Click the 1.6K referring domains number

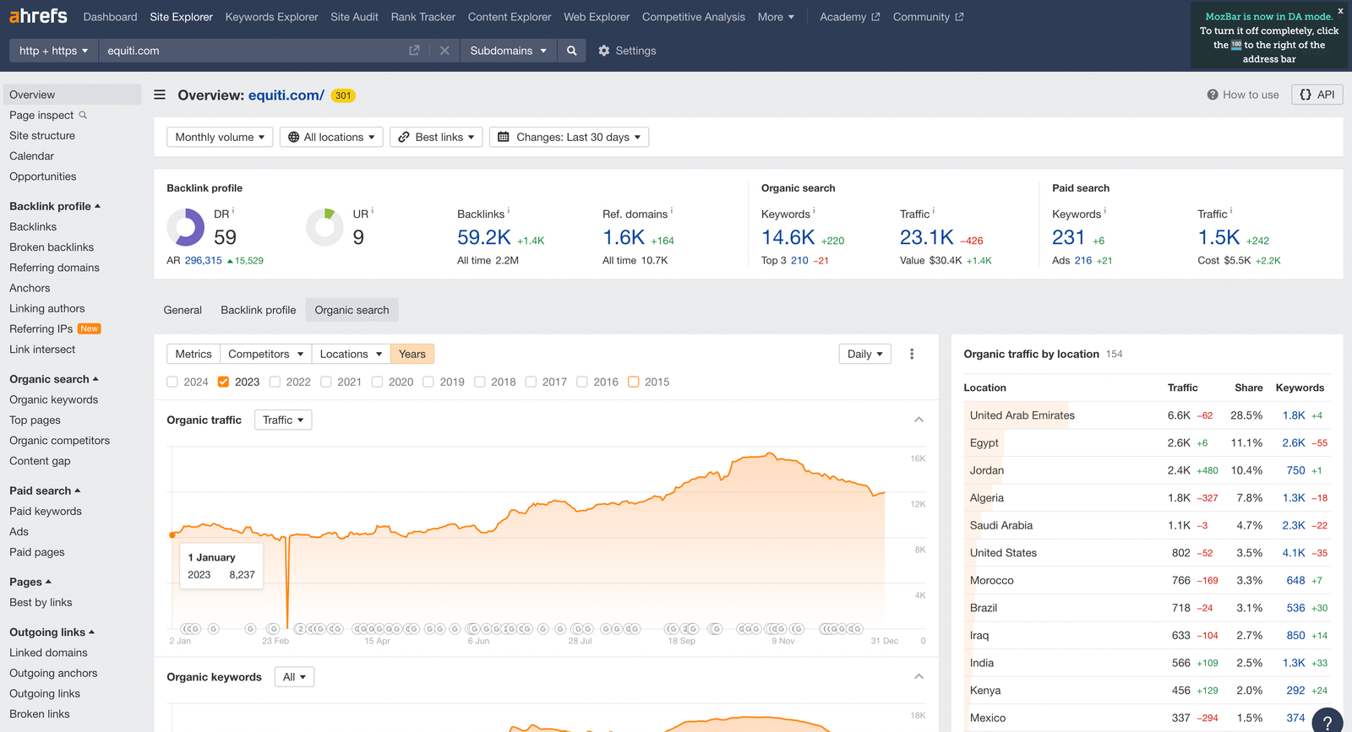click(x=624, y=238)
